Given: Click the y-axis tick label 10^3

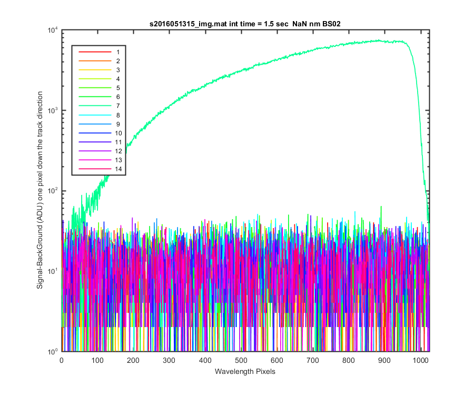Looking at the screenshot, I should tap(53, 111).
